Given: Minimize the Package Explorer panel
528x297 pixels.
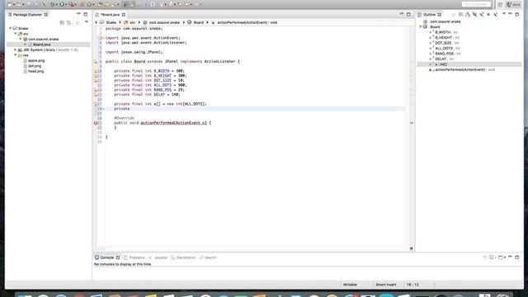Looking at the screenshot, I should pos(78,14).
